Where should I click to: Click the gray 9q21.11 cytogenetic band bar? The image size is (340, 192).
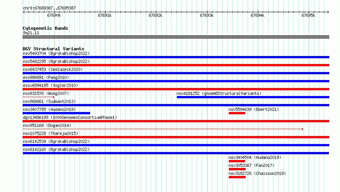tap(176, 37)
